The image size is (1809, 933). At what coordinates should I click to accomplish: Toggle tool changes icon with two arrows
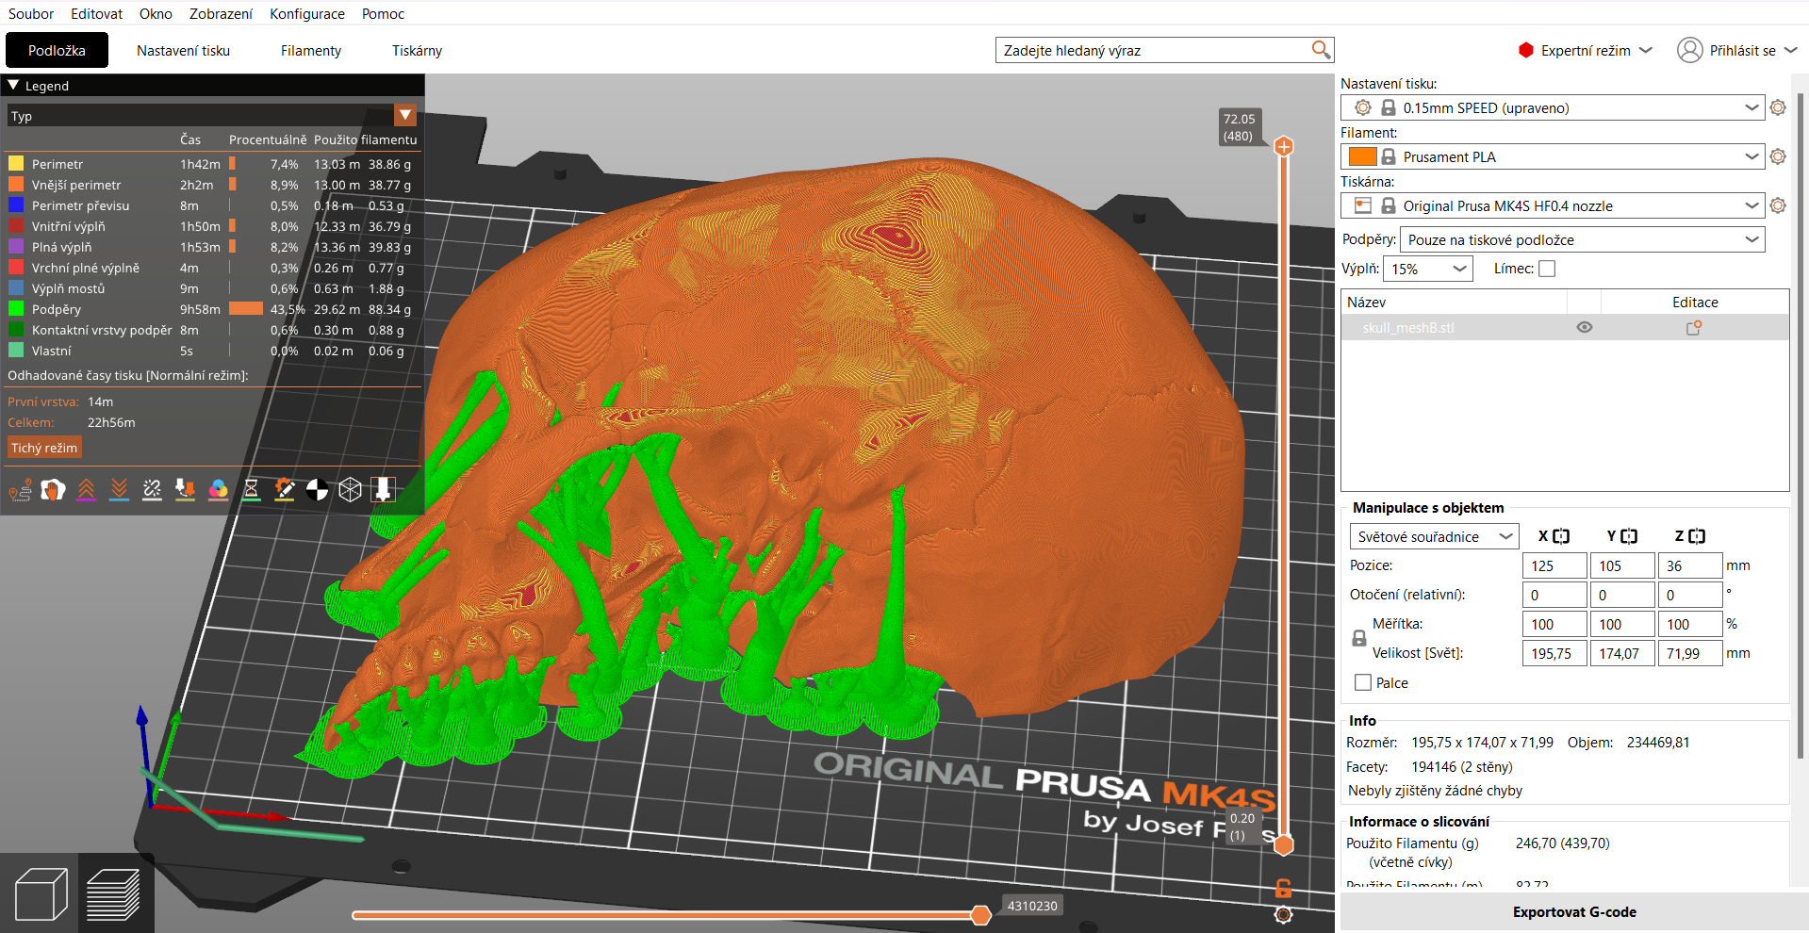point(185,490)
